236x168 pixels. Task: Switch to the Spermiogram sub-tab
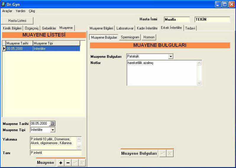pyautogui.click(x=130, y=37)
